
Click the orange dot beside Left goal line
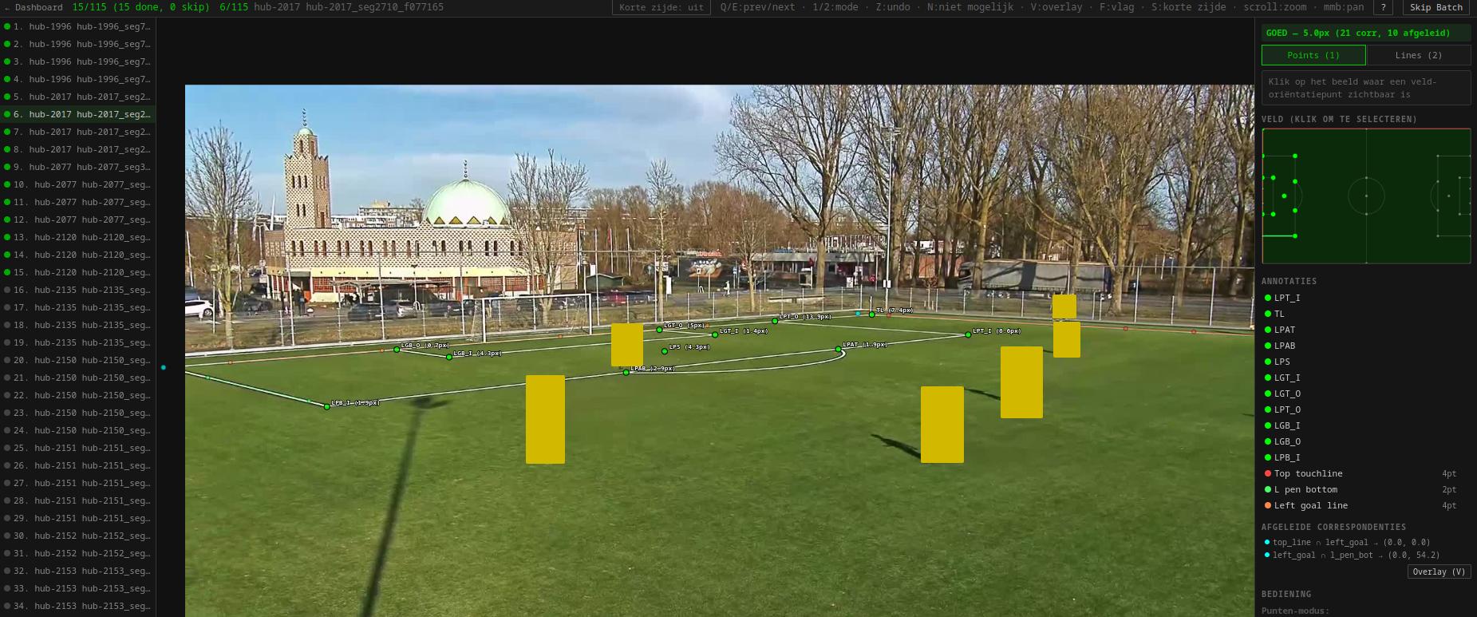[x=1267, y=505]
